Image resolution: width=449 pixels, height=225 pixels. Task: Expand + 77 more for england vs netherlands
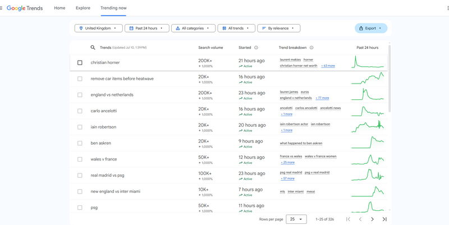click(x=322, y=98)
